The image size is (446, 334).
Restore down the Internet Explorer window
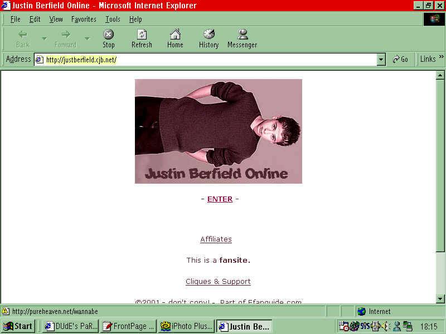click(x=428, y=6)
